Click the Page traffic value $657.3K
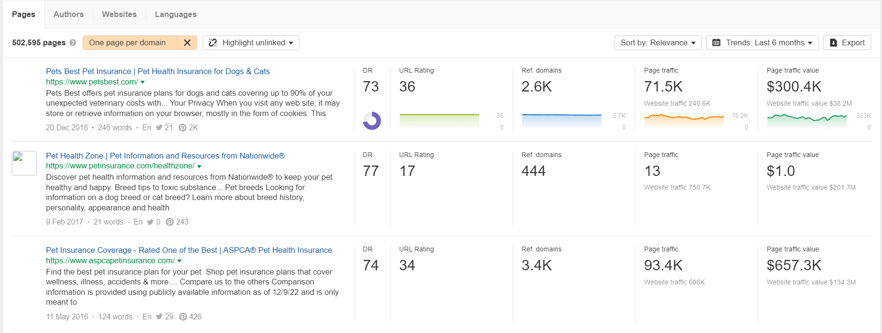Screen dimensions: 882x333 [x=794, y=265]
